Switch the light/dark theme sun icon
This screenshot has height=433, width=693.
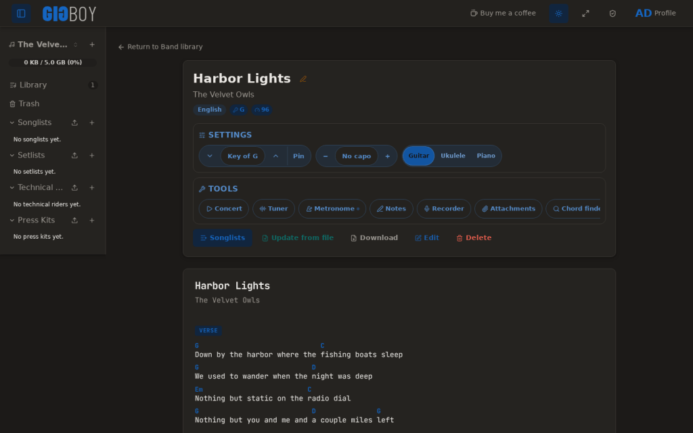[558, 14]
